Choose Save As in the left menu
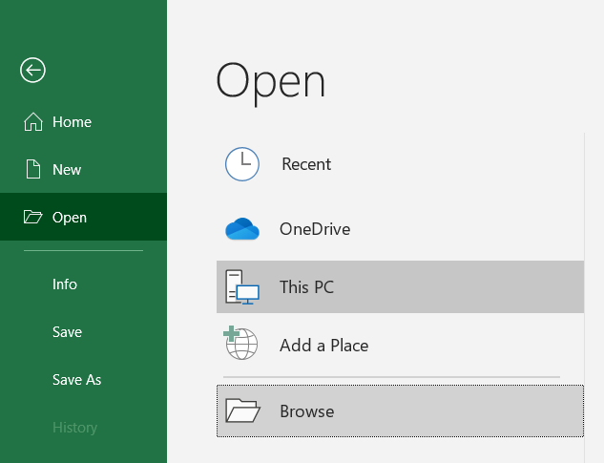The height and width of the screenshot is (463, 604). pos(76,380)
